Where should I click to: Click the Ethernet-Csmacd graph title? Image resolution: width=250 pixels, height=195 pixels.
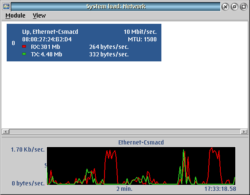141,142
